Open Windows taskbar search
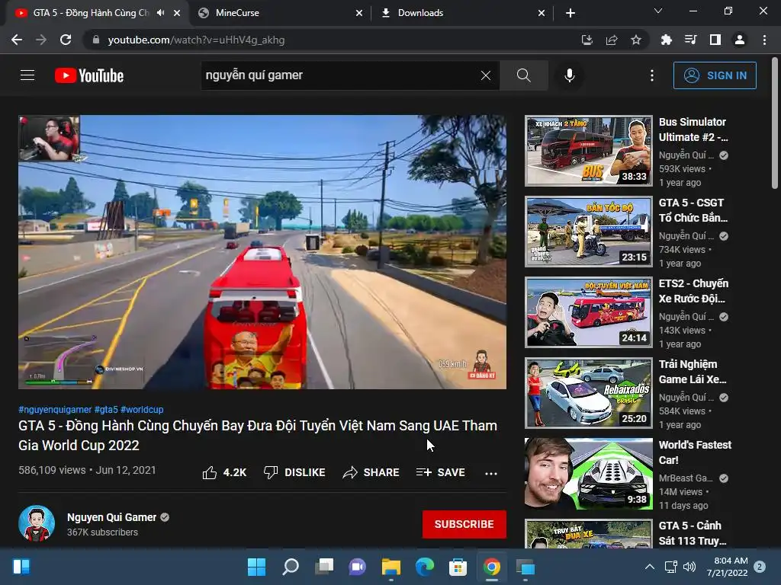Image resolution: width=781 pixels, height=585 pixels. tap(291, 567)
